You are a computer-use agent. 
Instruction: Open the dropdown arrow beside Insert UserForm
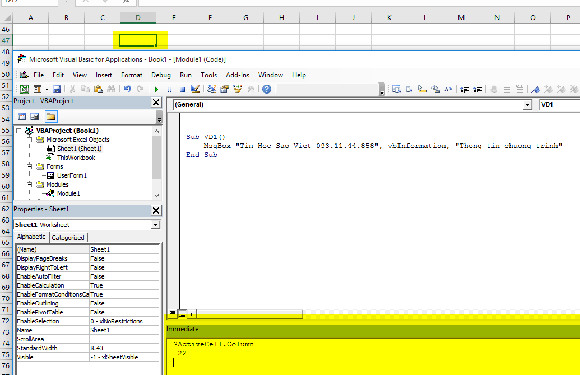coord(47,89)
